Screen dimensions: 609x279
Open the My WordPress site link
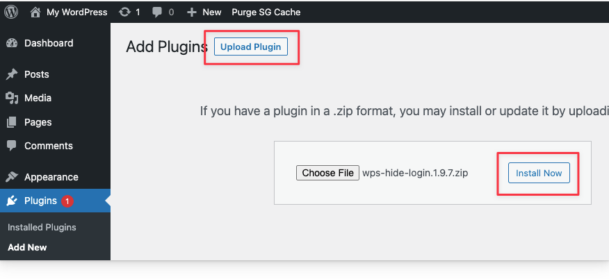77,12
